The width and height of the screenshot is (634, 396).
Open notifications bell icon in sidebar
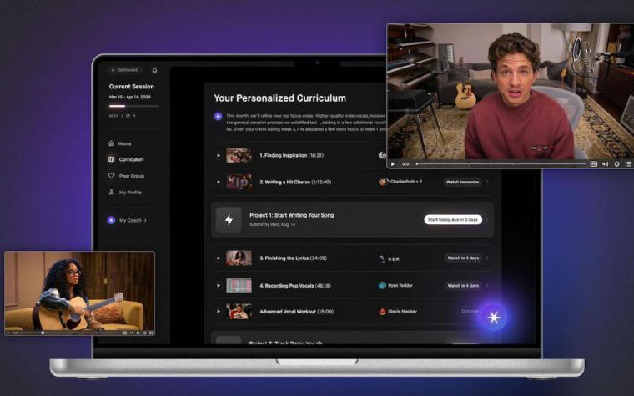154,70
